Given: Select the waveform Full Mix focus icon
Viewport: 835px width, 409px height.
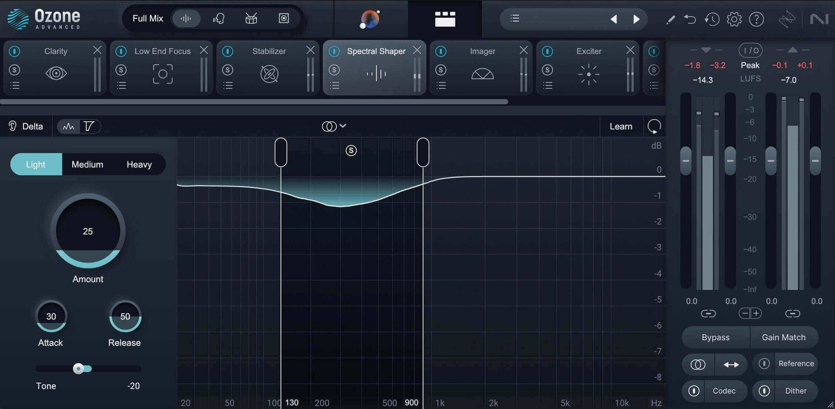Looking at the screenshot, I should [186, 18].
